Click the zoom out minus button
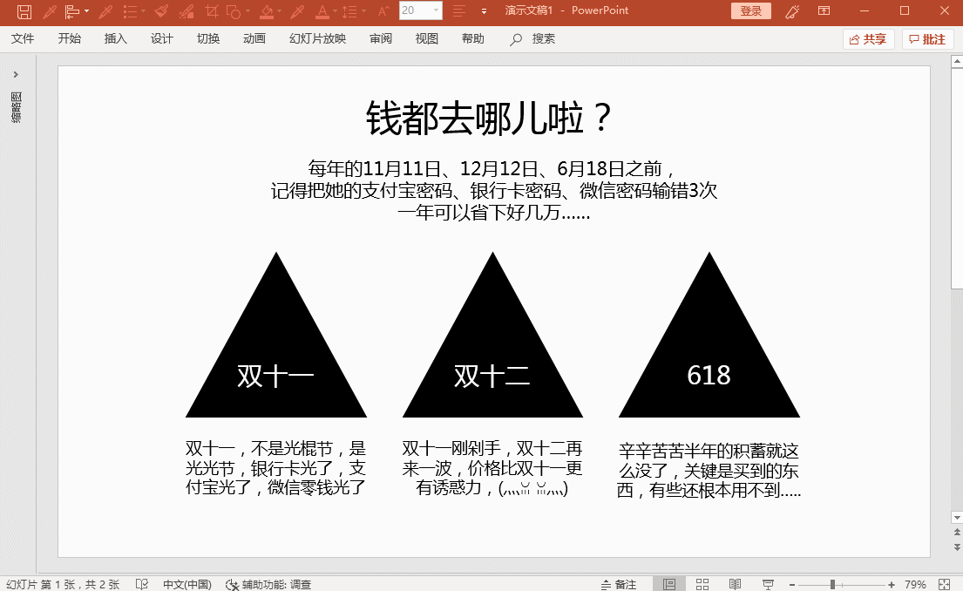This screenshot has height=591, width=963. click(792, 585)
